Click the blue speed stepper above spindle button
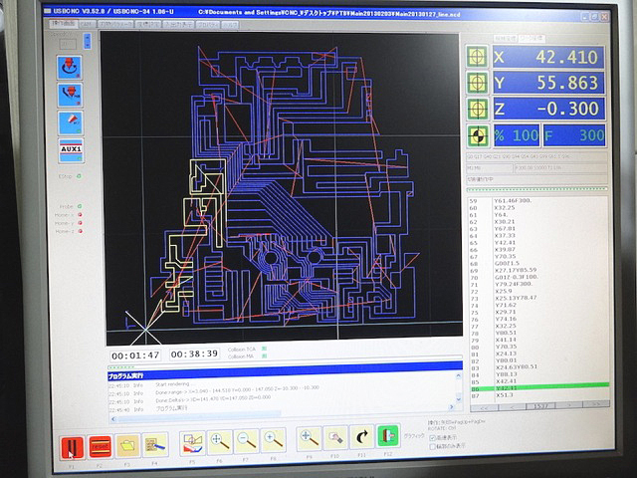The image size is (637, 478). pos(87,42)
